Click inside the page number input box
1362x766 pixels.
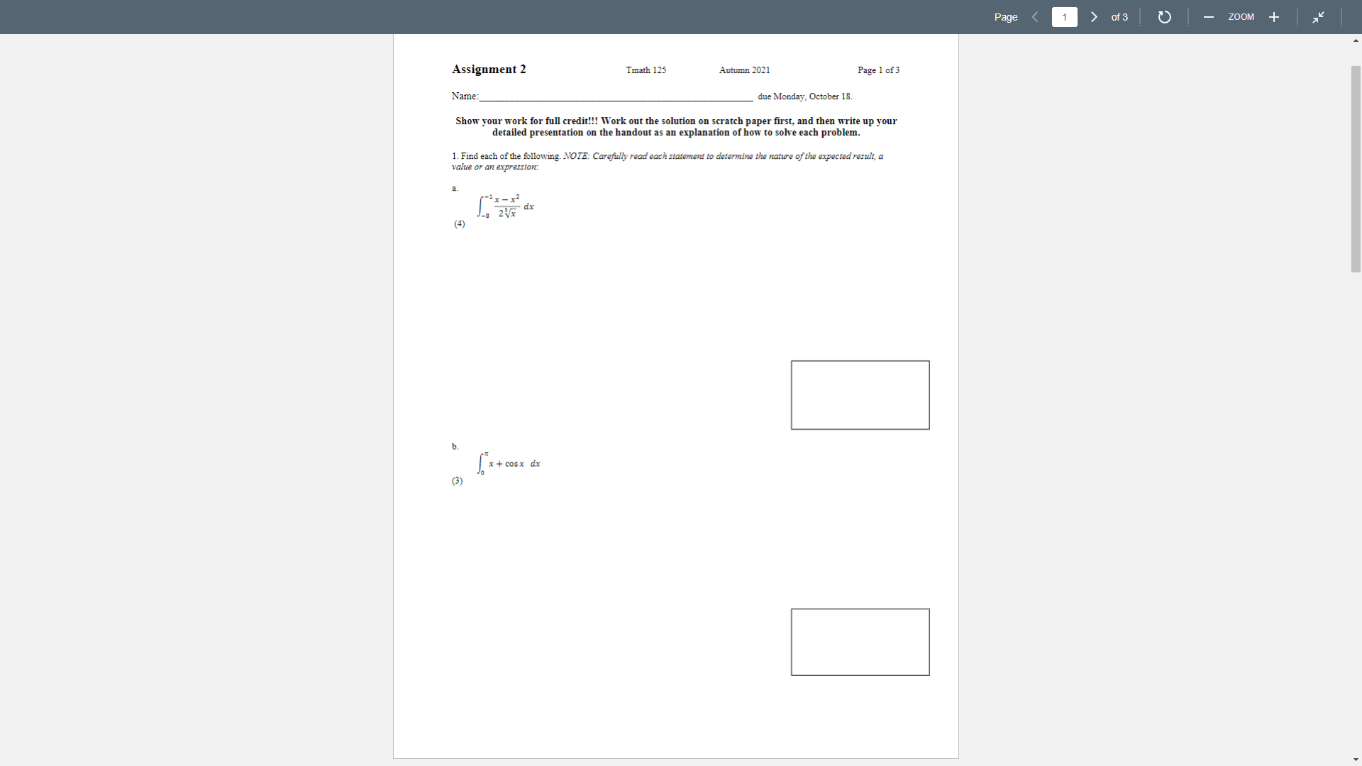click(1065, 16)
